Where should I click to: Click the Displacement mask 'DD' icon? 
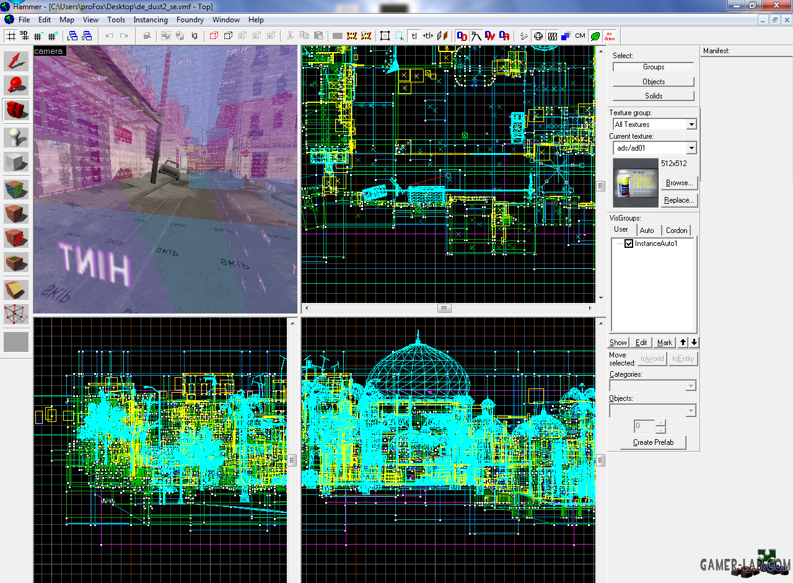(462, 36)
